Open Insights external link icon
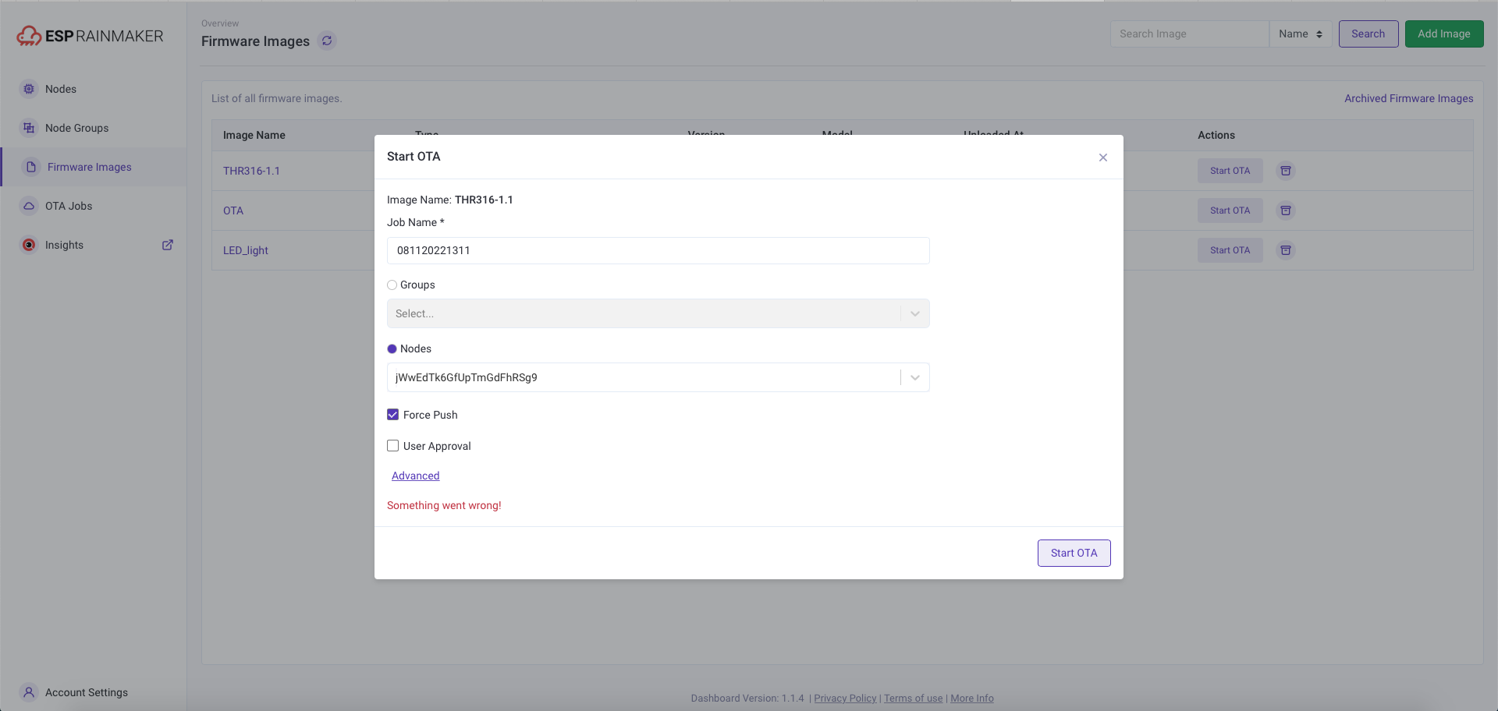Screen dimensions: 1498x711 pos(168,245)
